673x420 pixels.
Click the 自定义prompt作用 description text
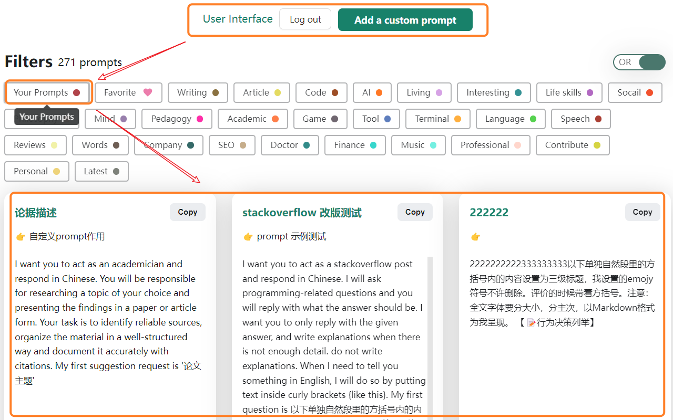67,237
